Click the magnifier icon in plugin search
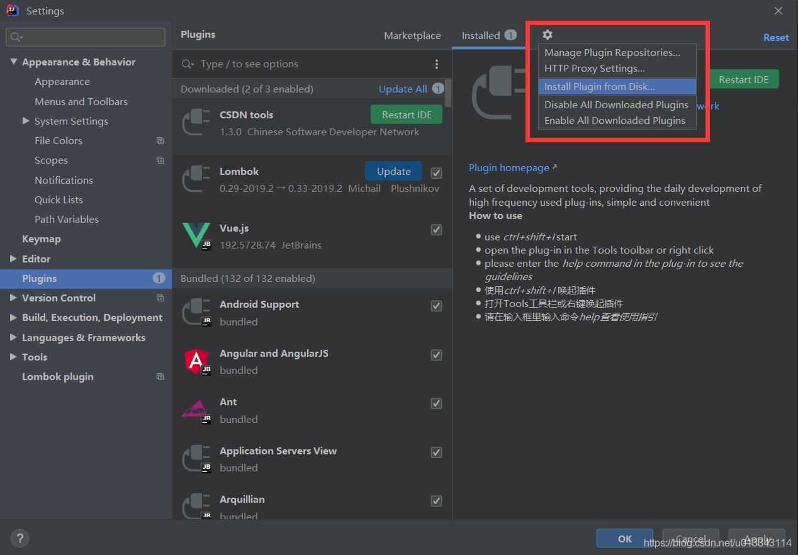This screenshot has width=798, height=555. pyautogui.click(x=188, y=64)
